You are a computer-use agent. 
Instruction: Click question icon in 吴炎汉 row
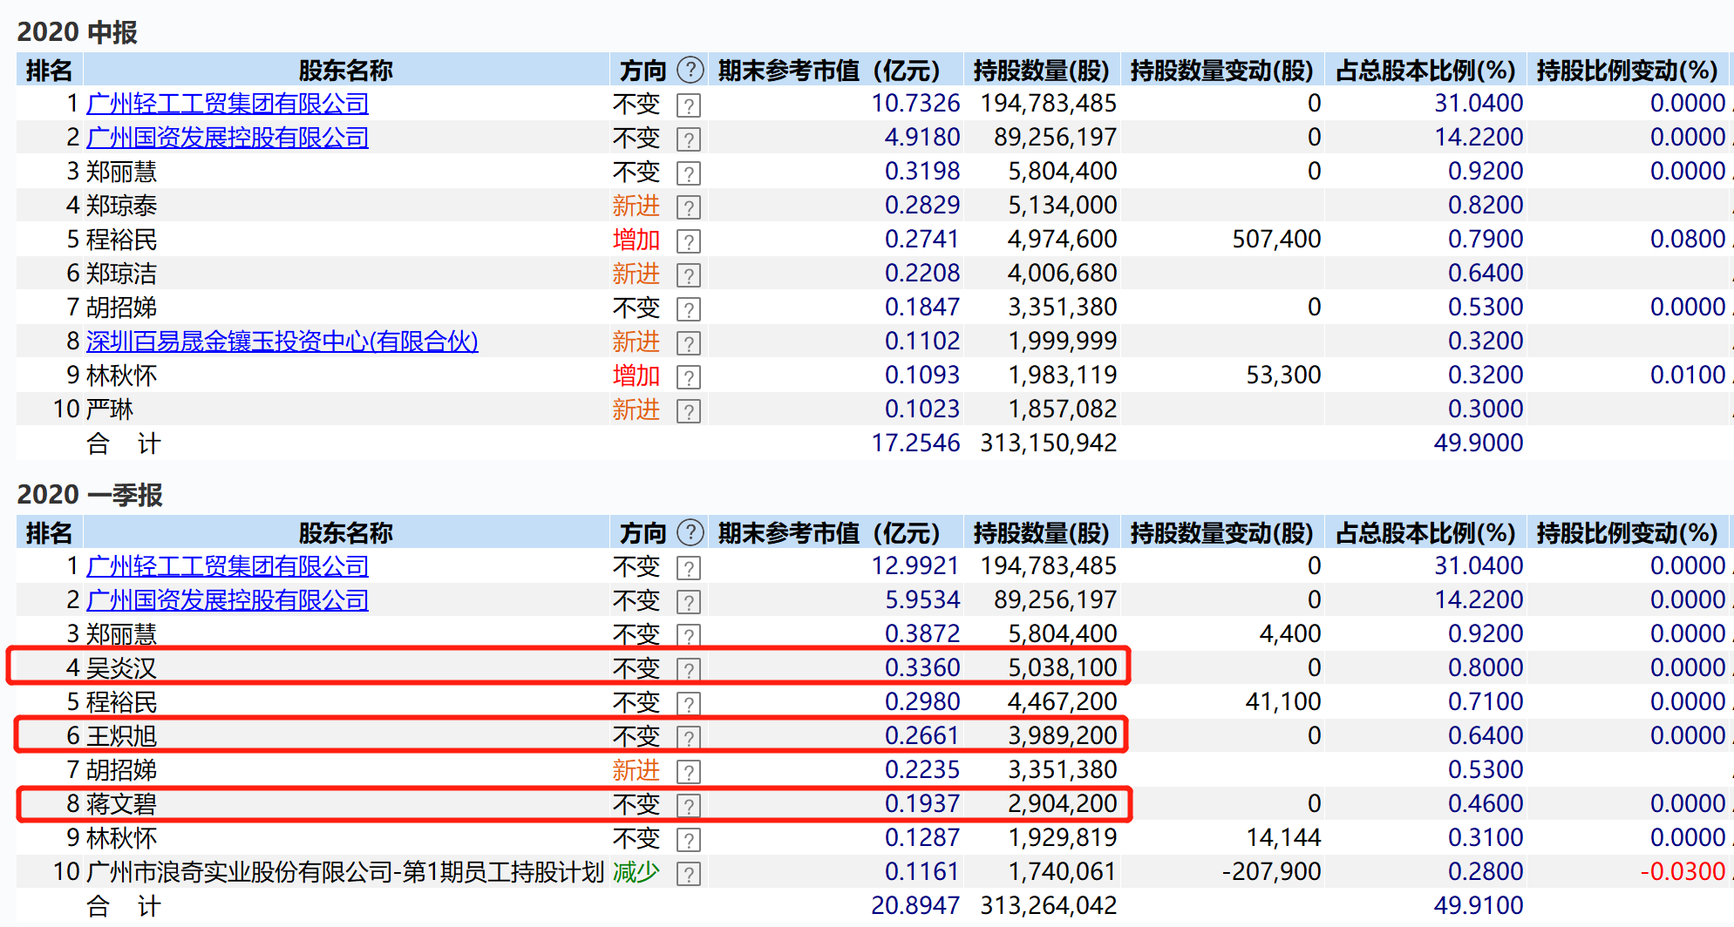pos(689,670)
